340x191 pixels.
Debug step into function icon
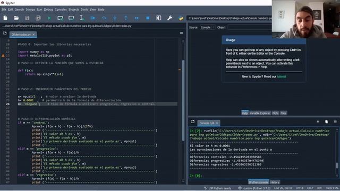115,18
